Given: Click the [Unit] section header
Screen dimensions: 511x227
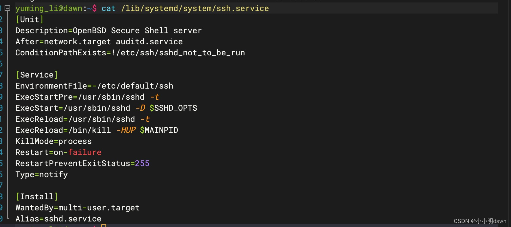Looking at the screenshot, I should click(29, 19).
